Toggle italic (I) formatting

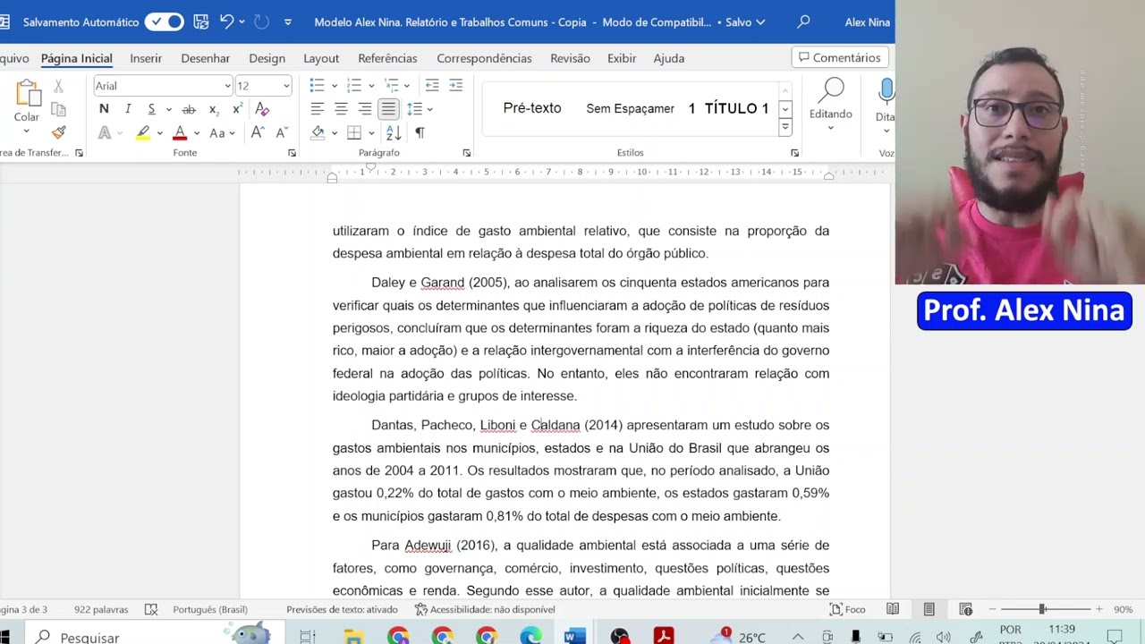(128, 109)
